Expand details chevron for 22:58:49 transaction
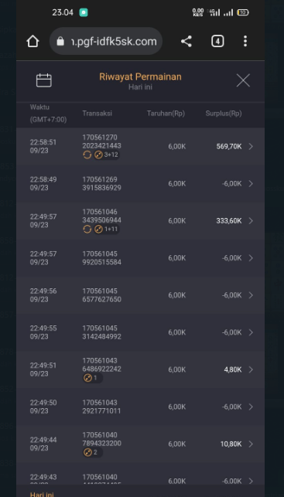Screen dimensions: 284x497 tap(251, 183)
